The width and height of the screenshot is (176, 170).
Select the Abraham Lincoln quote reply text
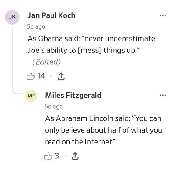point(103,130)
